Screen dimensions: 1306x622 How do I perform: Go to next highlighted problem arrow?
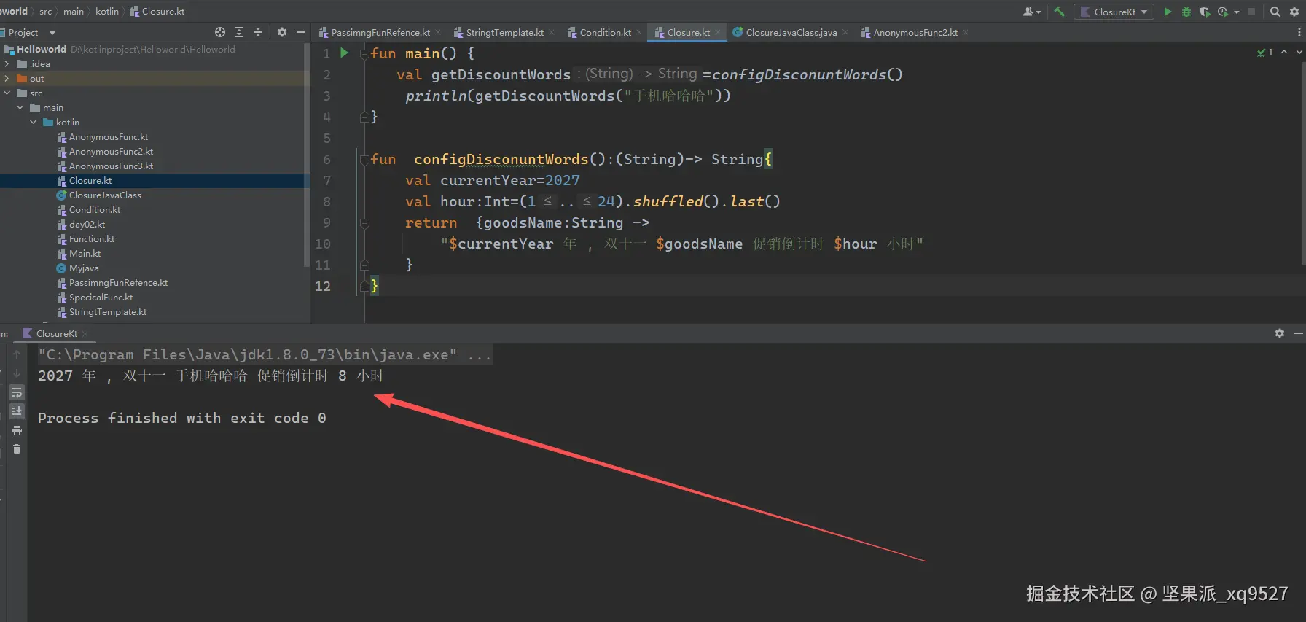[1299, 53]
